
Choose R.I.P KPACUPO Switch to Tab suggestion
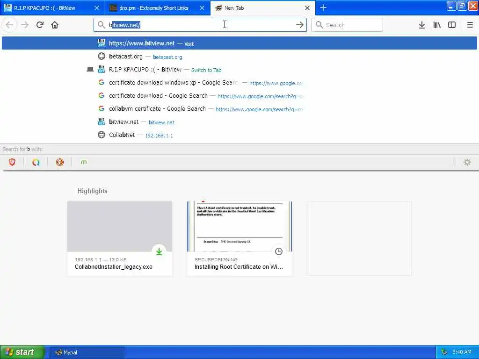point(239,70)
